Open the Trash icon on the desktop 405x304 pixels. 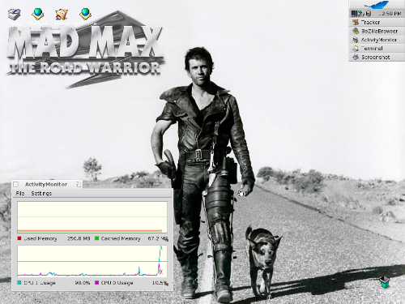pyautogui.click(x=384, y=282)
